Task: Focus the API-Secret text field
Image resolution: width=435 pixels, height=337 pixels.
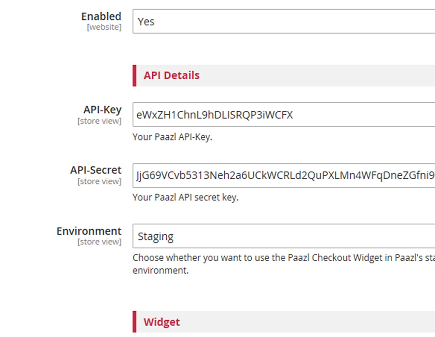Action: (283, 175)
